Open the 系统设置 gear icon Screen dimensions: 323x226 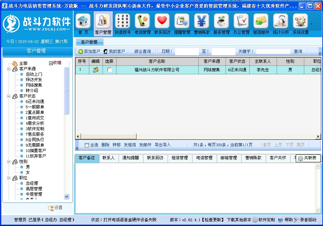(x=301, y=21)
